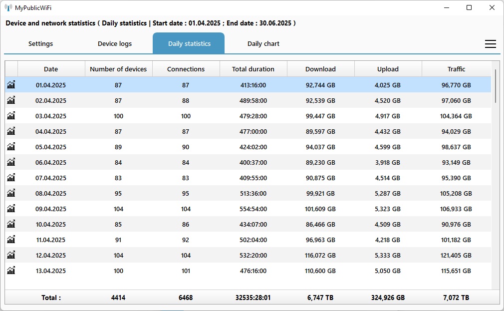This screenshot has height=311, width=504.
Task: Switch to the Settings tab
Action: pyautogui.click(x=40, y=44)
